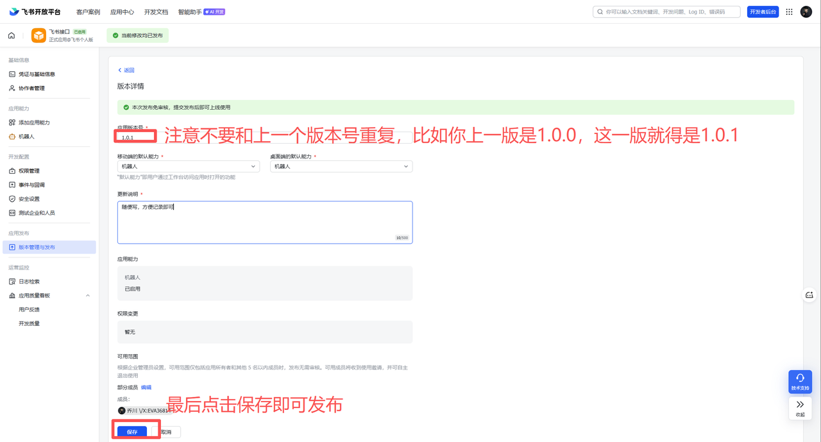Click the 返回 back link
The width and height of the screenshot is (821, 442).
[x=126, y=70]
